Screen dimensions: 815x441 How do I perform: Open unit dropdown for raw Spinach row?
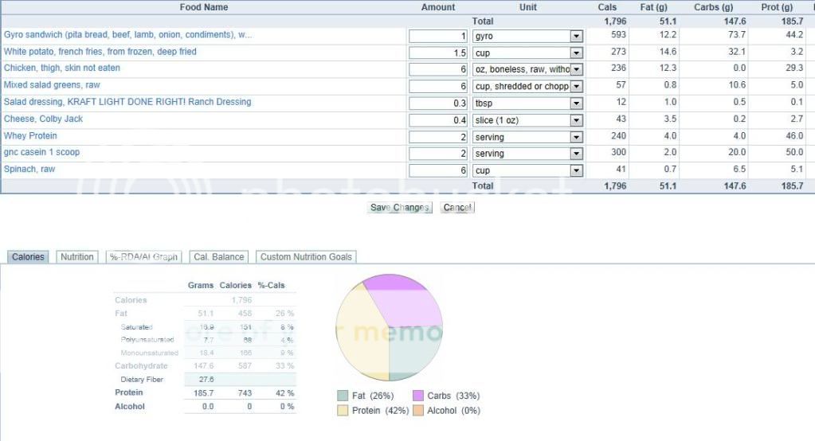click(576, 170)
